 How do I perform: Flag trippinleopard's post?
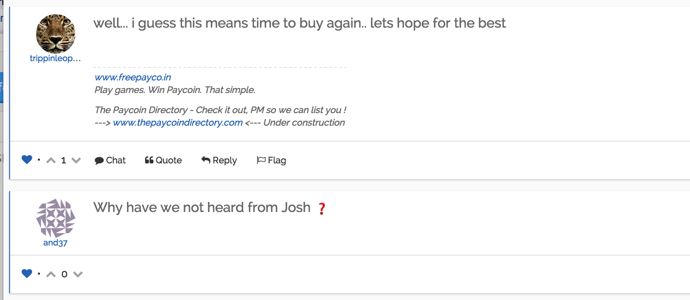coord(271,160)
